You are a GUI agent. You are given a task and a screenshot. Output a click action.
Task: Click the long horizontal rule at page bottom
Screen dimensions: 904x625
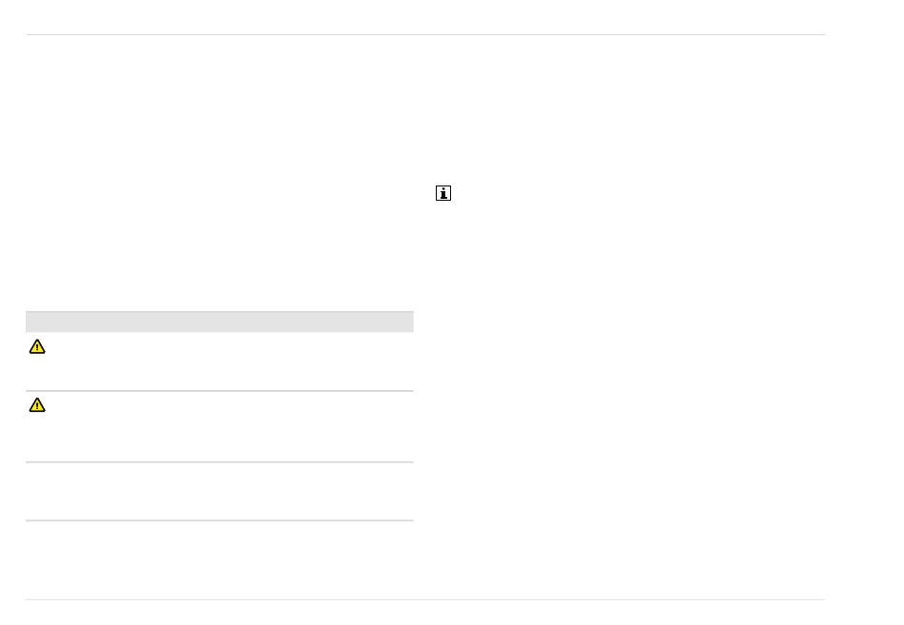point(425,599)
